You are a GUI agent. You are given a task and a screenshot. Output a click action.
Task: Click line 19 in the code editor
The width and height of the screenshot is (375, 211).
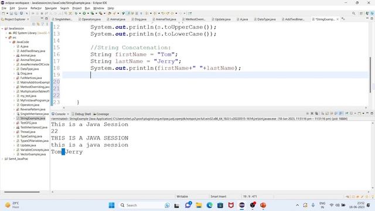(x=215, y=75)
